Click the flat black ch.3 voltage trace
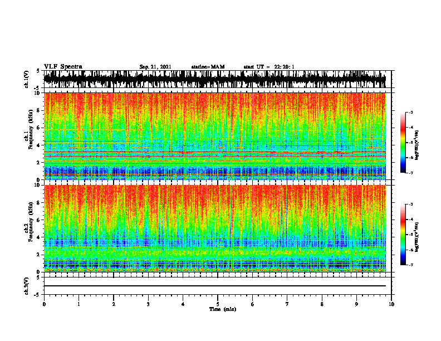Screen dimensions: 441x341 tap(215, 286)
